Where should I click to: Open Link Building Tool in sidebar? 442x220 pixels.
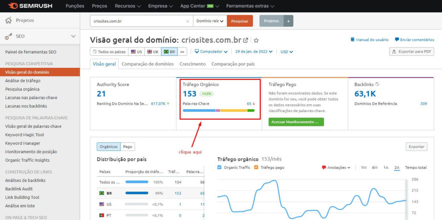[22, 197]
